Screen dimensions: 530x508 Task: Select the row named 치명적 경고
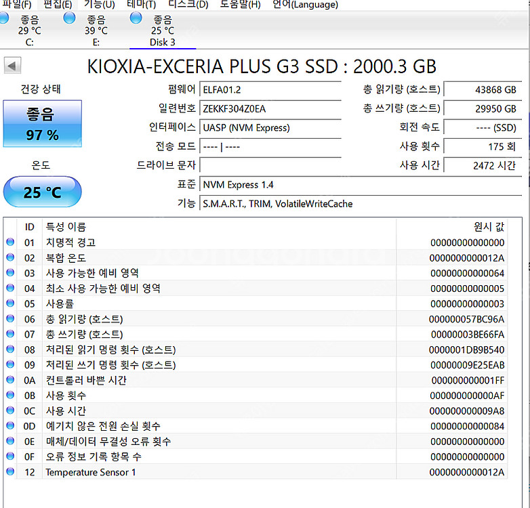point(256,242)
